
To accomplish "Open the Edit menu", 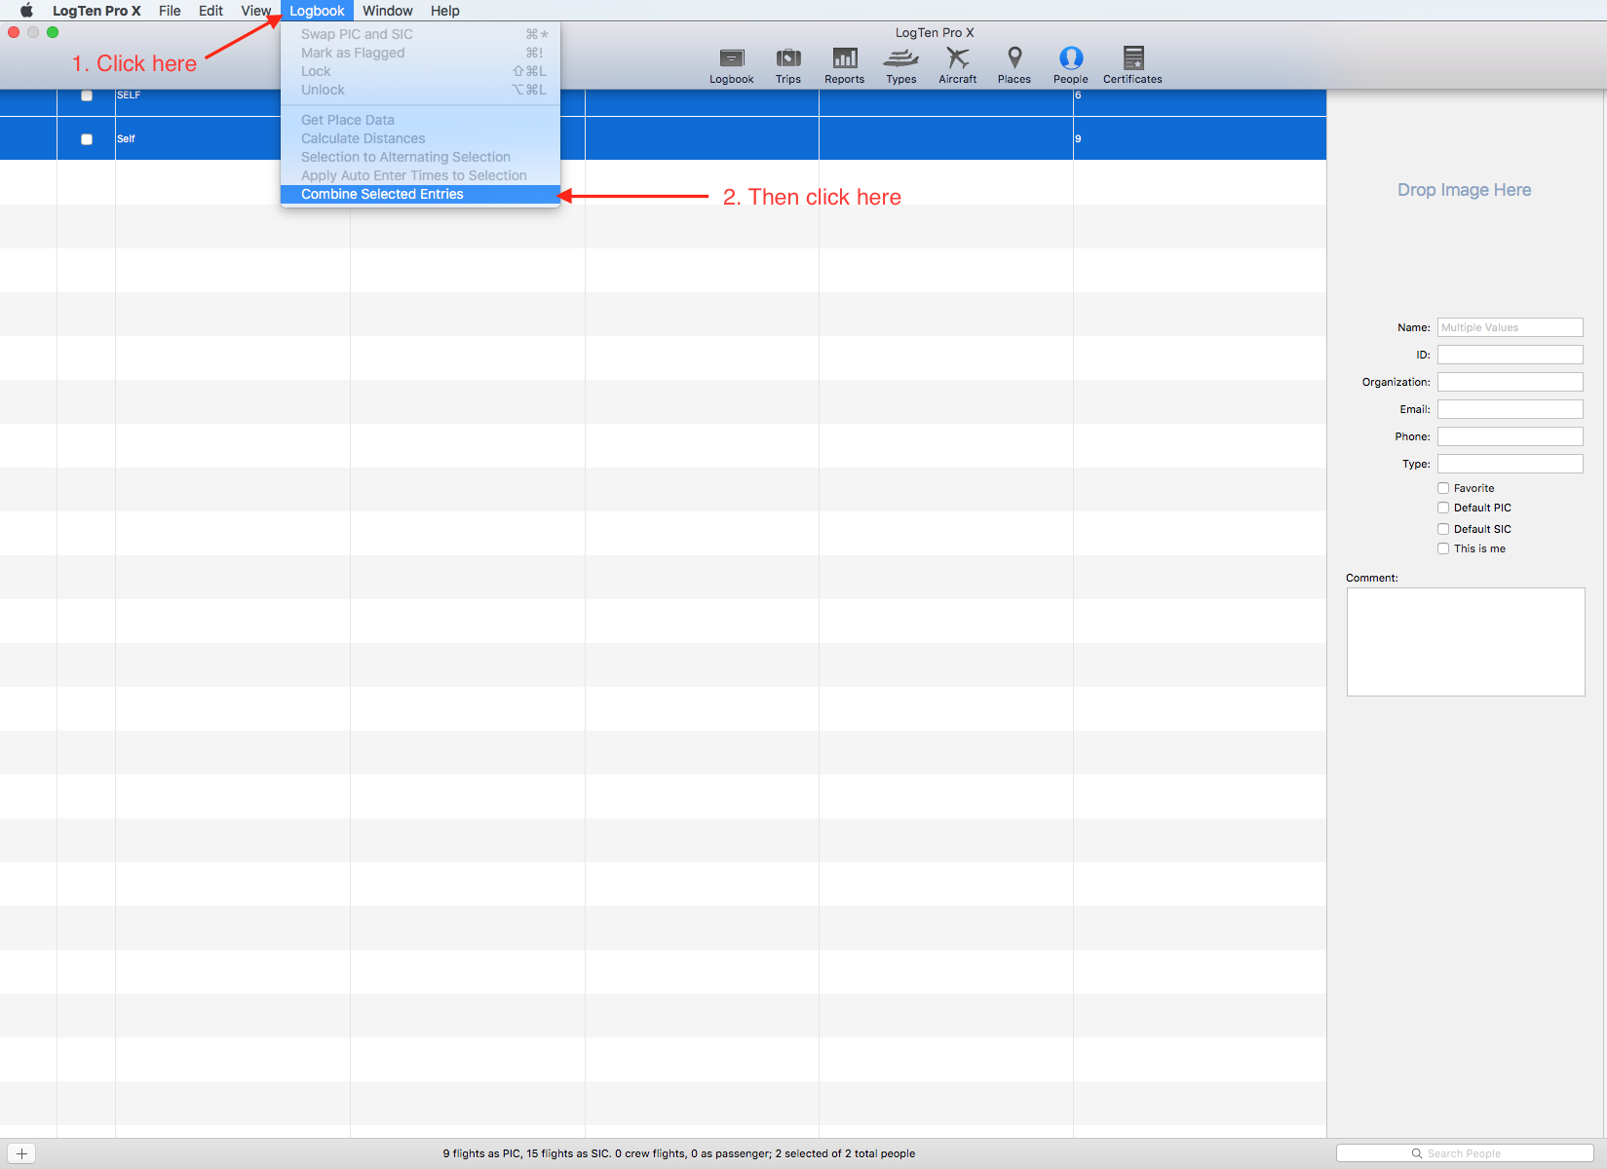I will click(x=210, y=11).
